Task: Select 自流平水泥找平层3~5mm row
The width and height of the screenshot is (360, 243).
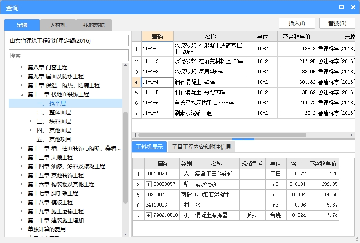Action: tap(243, 103)
